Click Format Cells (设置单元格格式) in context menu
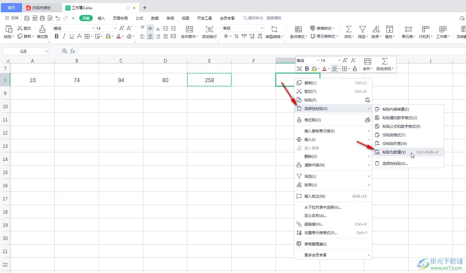 pos(333,233)
